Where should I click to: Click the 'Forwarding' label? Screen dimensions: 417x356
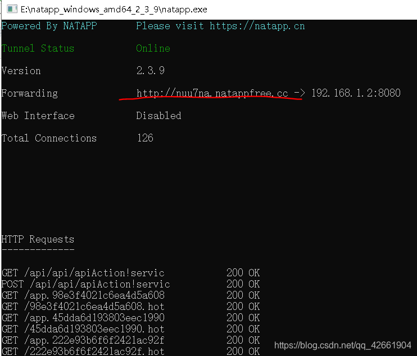click(x=30, y=94)
